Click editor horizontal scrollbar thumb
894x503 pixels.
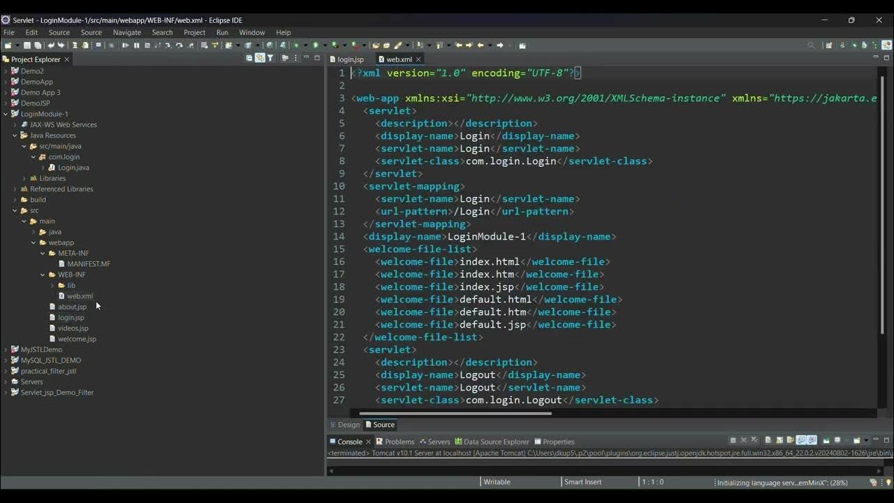pyautogui.click(x=455, y=413)
